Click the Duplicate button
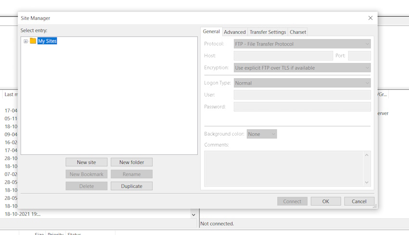The width and height of the screenshot is (409, 235). coord(131,186)
